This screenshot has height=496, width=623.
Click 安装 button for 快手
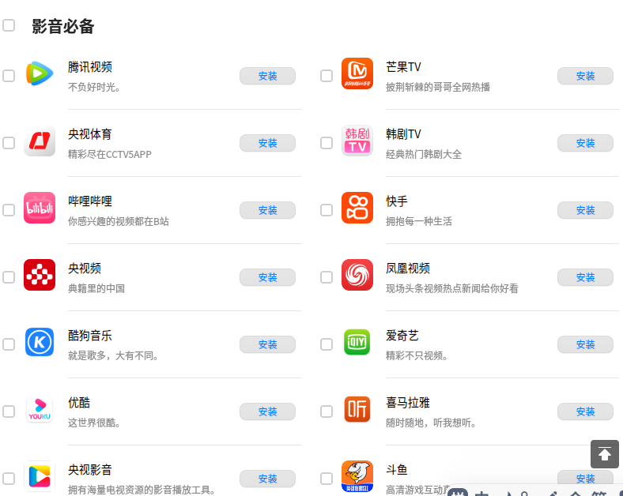click(585, 210)
